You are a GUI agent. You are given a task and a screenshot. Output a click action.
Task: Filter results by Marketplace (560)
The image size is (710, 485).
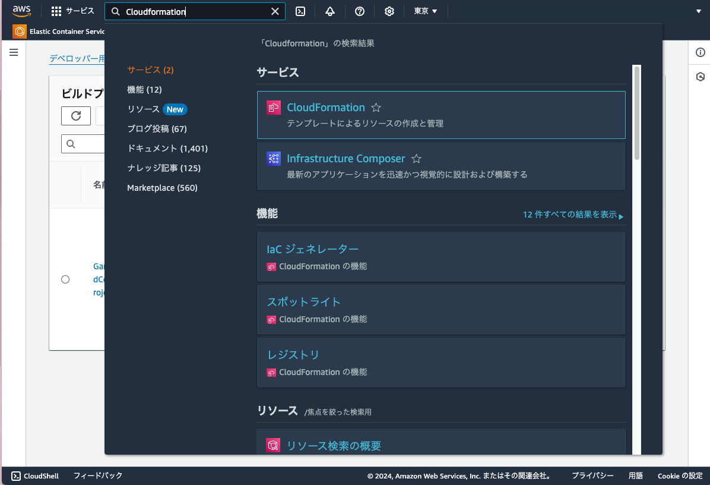click(x=162, y=188)
